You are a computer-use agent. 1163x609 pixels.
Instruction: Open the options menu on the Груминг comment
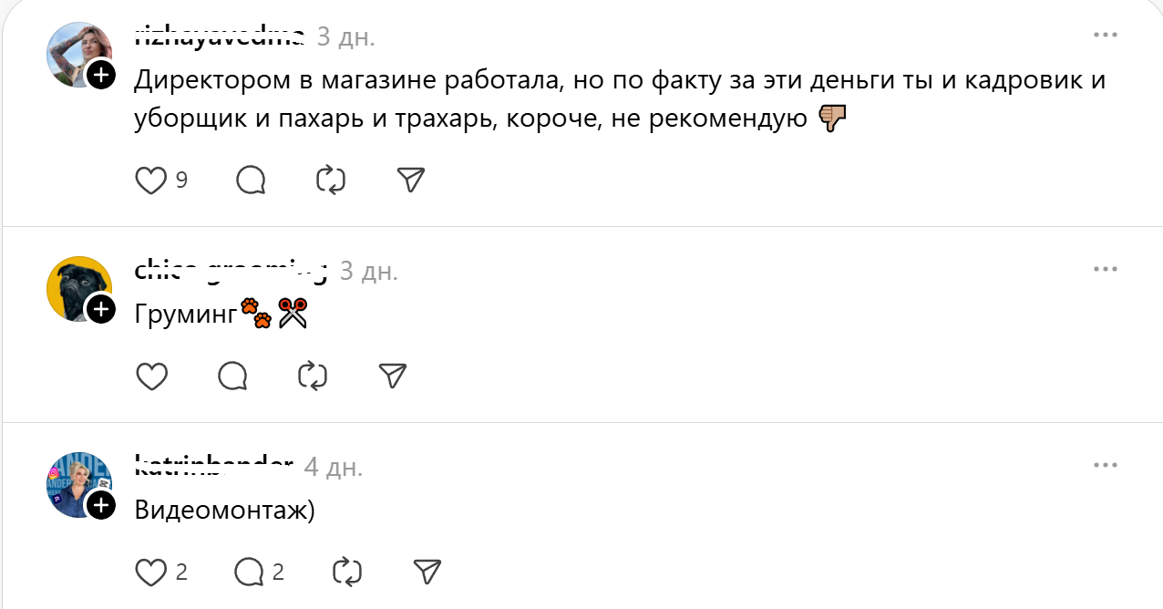coord(1105,268)
